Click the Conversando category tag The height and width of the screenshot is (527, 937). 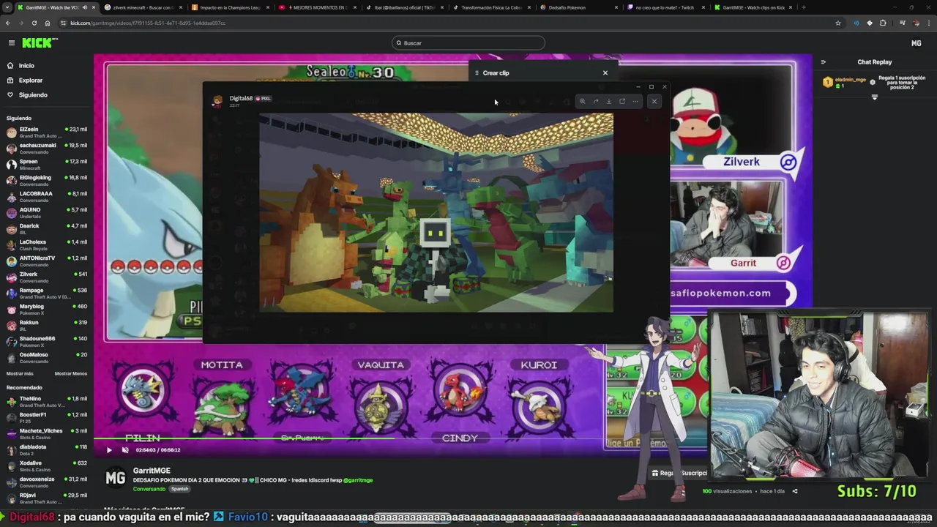click(x=149, y=489)
